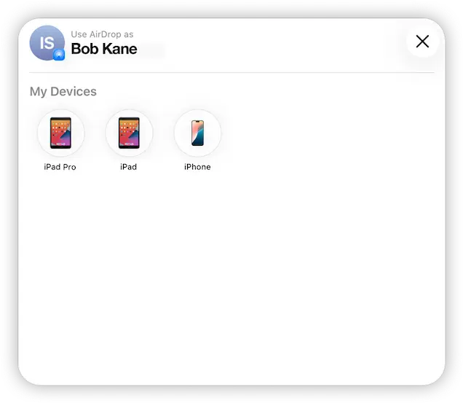Screen dimensions: 463x403
Task: Click the blue AirDrop badge on avatar
Action: coord(59,55)
